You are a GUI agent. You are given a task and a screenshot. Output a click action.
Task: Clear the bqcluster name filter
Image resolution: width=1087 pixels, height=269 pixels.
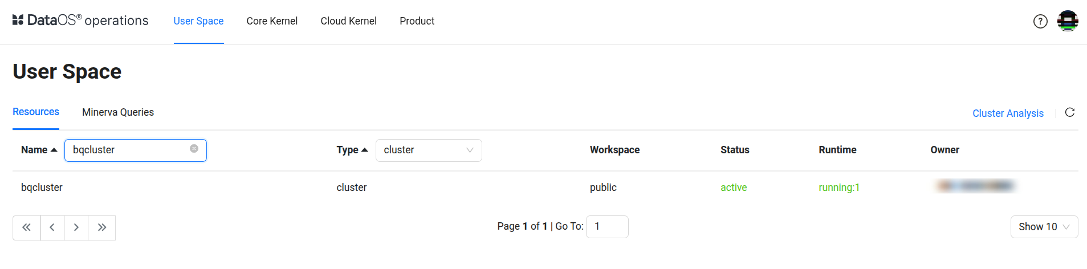click(x=194, y=149)
